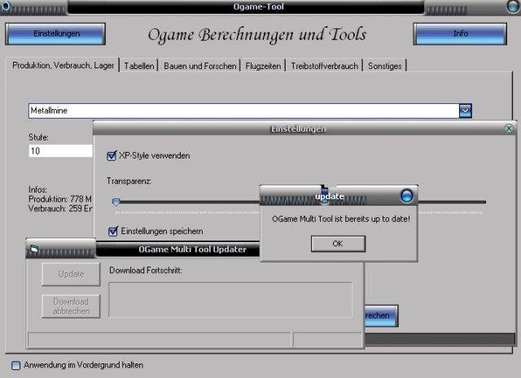Toggle Einstellungen speichern checkbox

[x=113, y=231]
